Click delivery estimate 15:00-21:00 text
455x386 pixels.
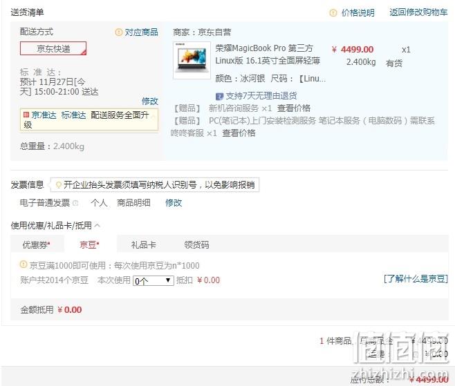click(57, 92)
